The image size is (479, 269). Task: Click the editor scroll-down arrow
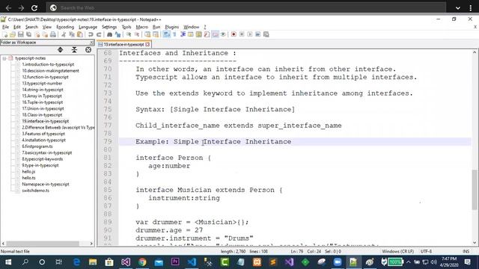pos(474,243)
